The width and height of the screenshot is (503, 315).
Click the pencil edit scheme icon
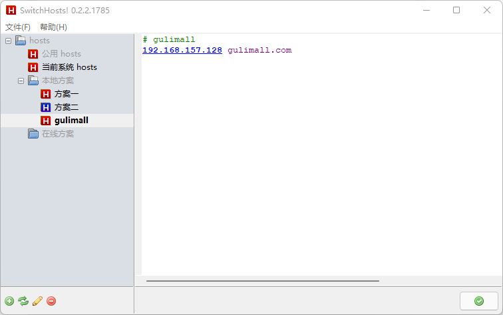pos(37,301)
